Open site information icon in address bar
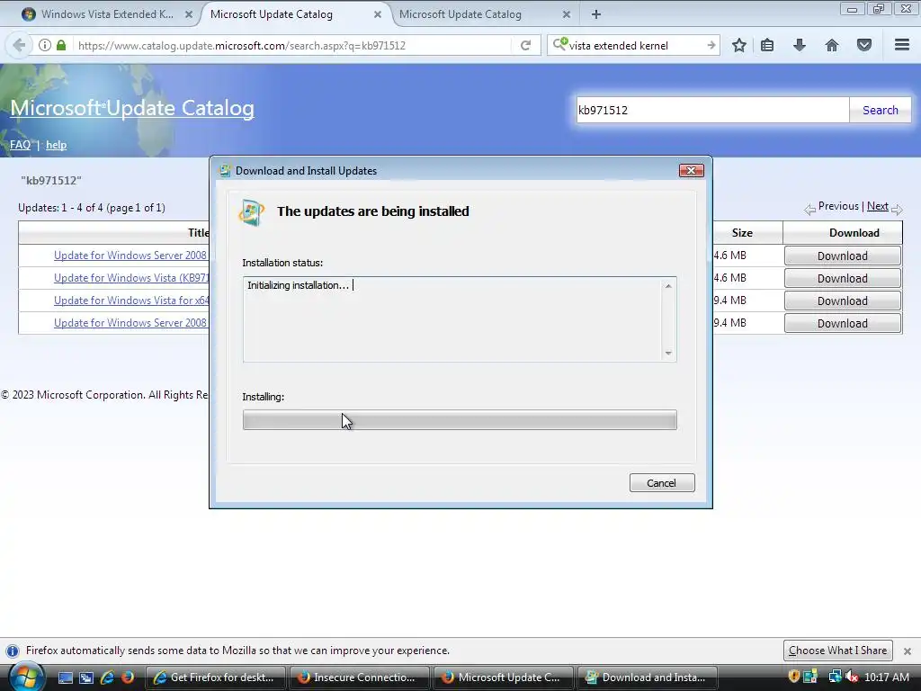Screen dimensions: 921x691 45,45
